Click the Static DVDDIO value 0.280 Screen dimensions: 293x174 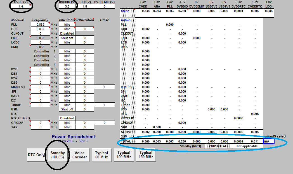point(182,11)
